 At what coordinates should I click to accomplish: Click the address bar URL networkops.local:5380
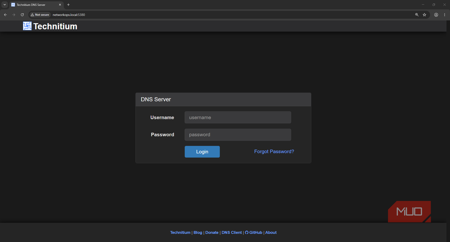coord(69,15)
